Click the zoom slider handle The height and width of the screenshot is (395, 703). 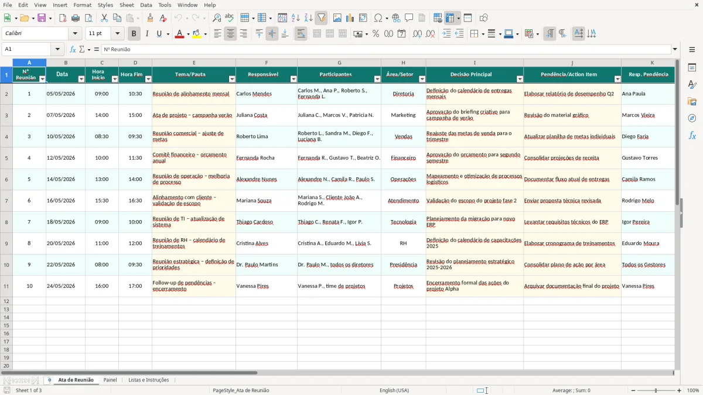(656, 390)
